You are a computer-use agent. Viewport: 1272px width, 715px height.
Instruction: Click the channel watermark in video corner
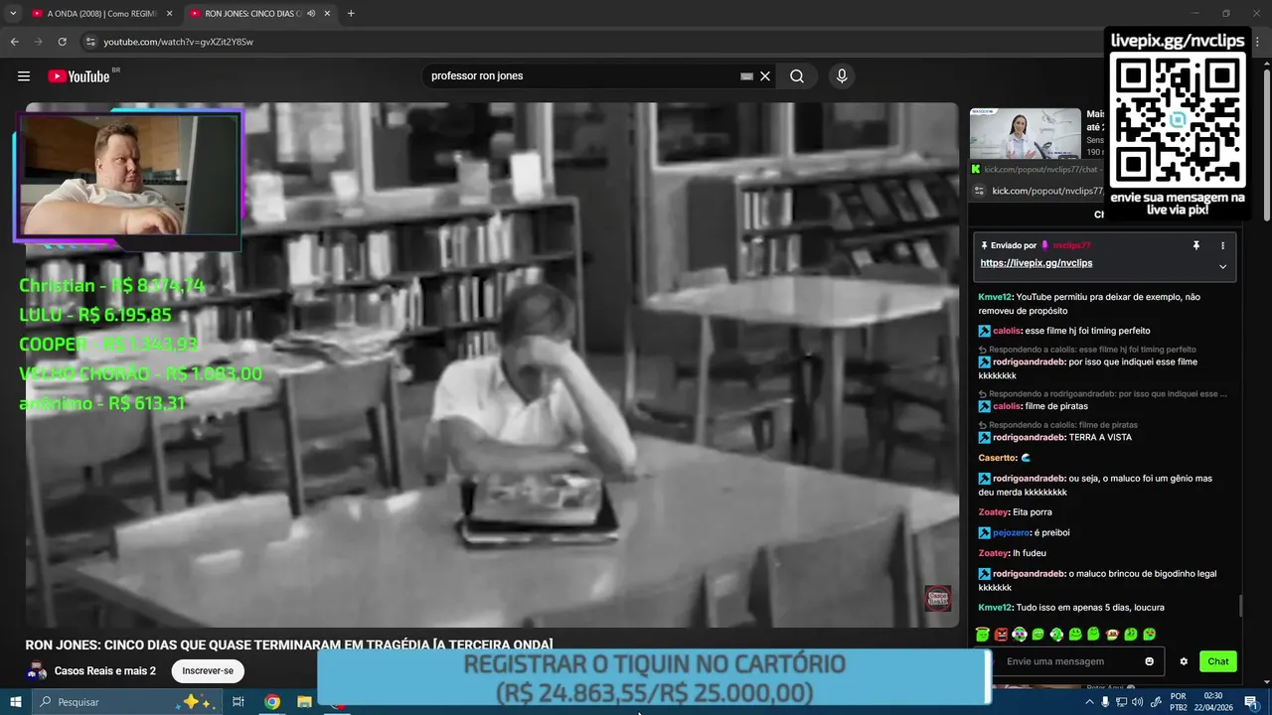pyautogui.click(x=938, y=598)
